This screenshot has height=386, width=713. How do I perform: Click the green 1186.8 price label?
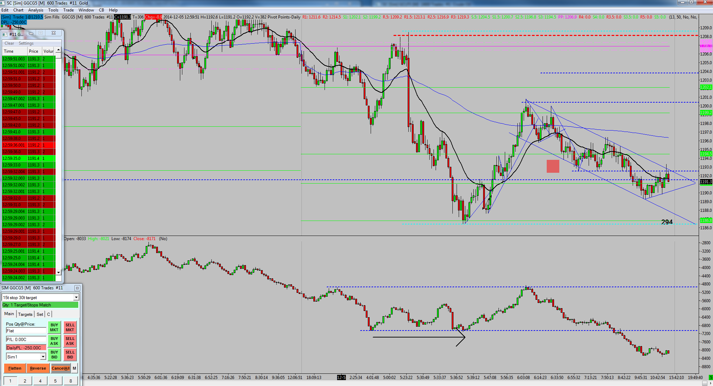click(x=706, y=221)
